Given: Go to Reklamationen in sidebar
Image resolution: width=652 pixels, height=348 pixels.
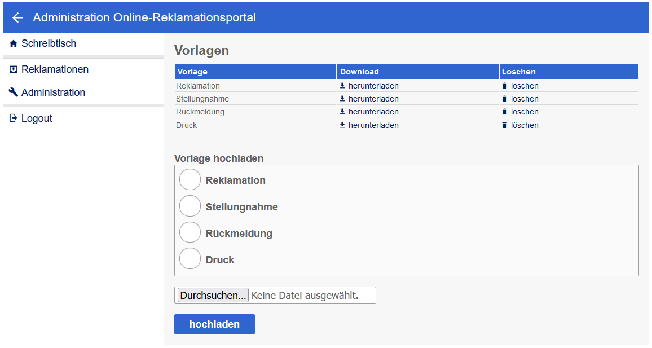Looking at the screenshot, I should pyautogui.click(x=55, y=69).
